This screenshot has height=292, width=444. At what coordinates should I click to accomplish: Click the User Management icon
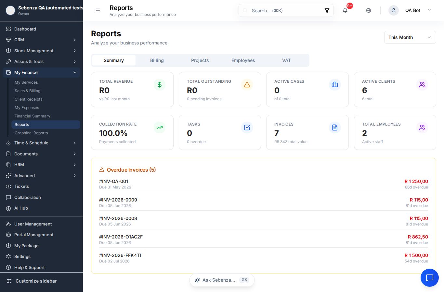tap(8, 224)
